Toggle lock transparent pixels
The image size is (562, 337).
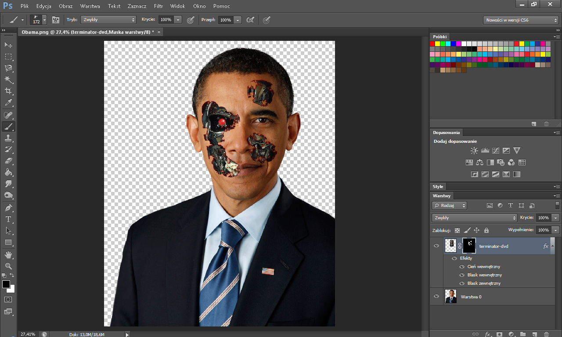point(457,230)
